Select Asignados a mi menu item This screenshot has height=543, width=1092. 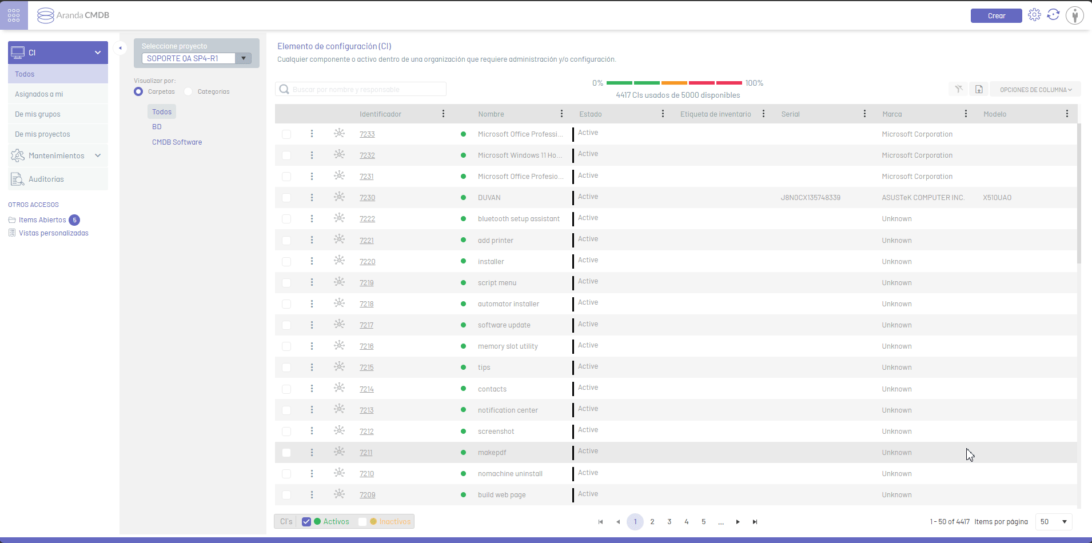[39, 94]
